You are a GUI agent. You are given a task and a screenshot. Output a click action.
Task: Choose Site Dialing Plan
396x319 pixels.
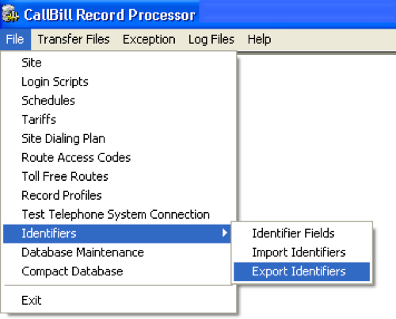point(118,139)
